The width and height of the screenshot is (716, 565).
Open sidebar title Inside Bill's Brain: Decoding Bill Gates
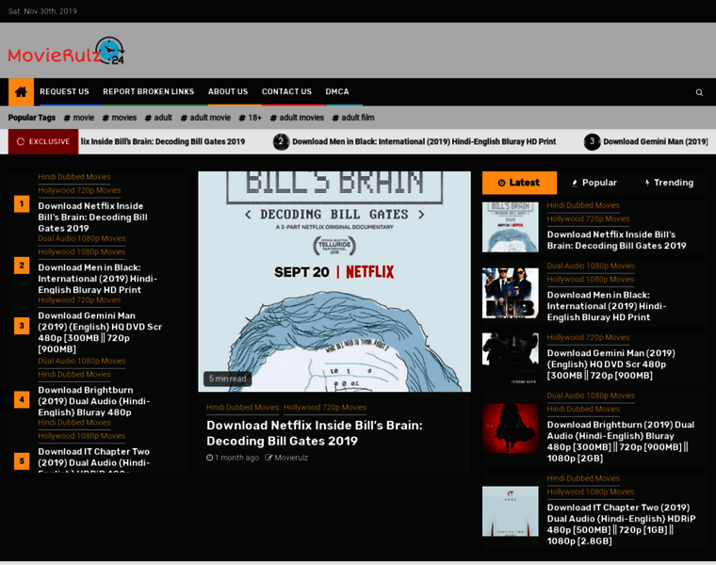(616, 240)
